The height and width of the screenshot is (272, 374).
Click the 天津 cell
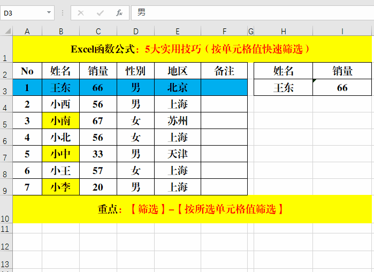pos(178,154)
